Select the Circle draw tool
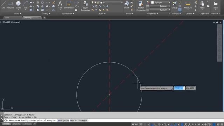Viewport: 224px width, 126px height. point(18,5)
